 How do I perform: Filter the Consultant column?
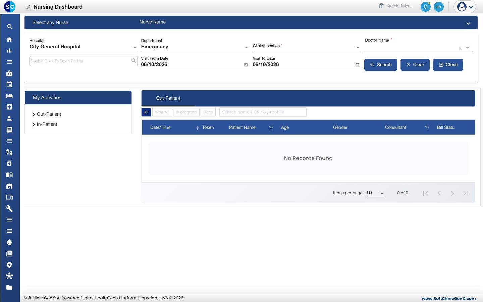pyautogui.click(x=427, y=128)
